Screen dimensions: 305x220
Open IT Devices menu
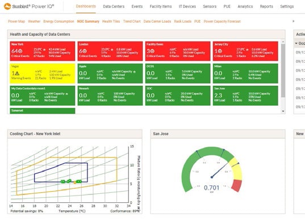click(x=187, y=6)
